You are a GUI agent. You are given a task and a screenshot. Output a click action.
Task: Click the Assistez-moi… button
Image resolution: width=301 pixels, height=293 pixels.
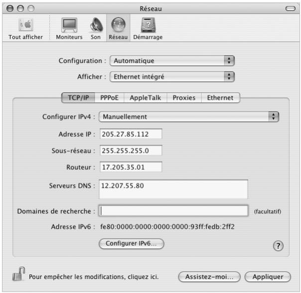209,277
